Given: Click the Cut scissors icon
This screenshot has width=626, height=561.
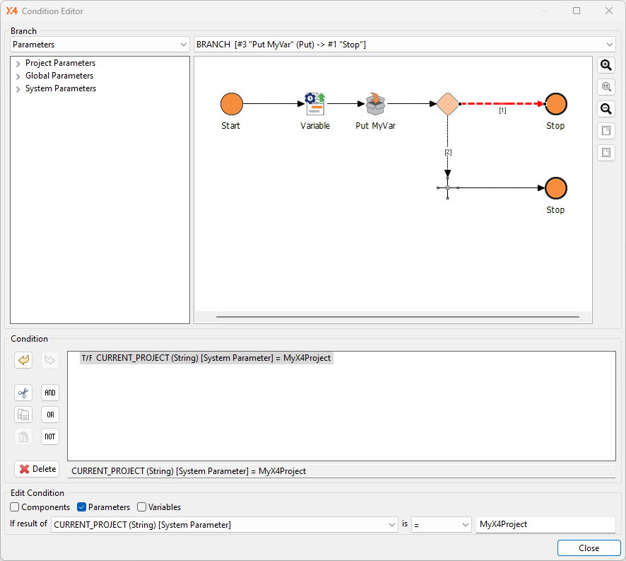Looking at the screenshot, I should 23,393.
